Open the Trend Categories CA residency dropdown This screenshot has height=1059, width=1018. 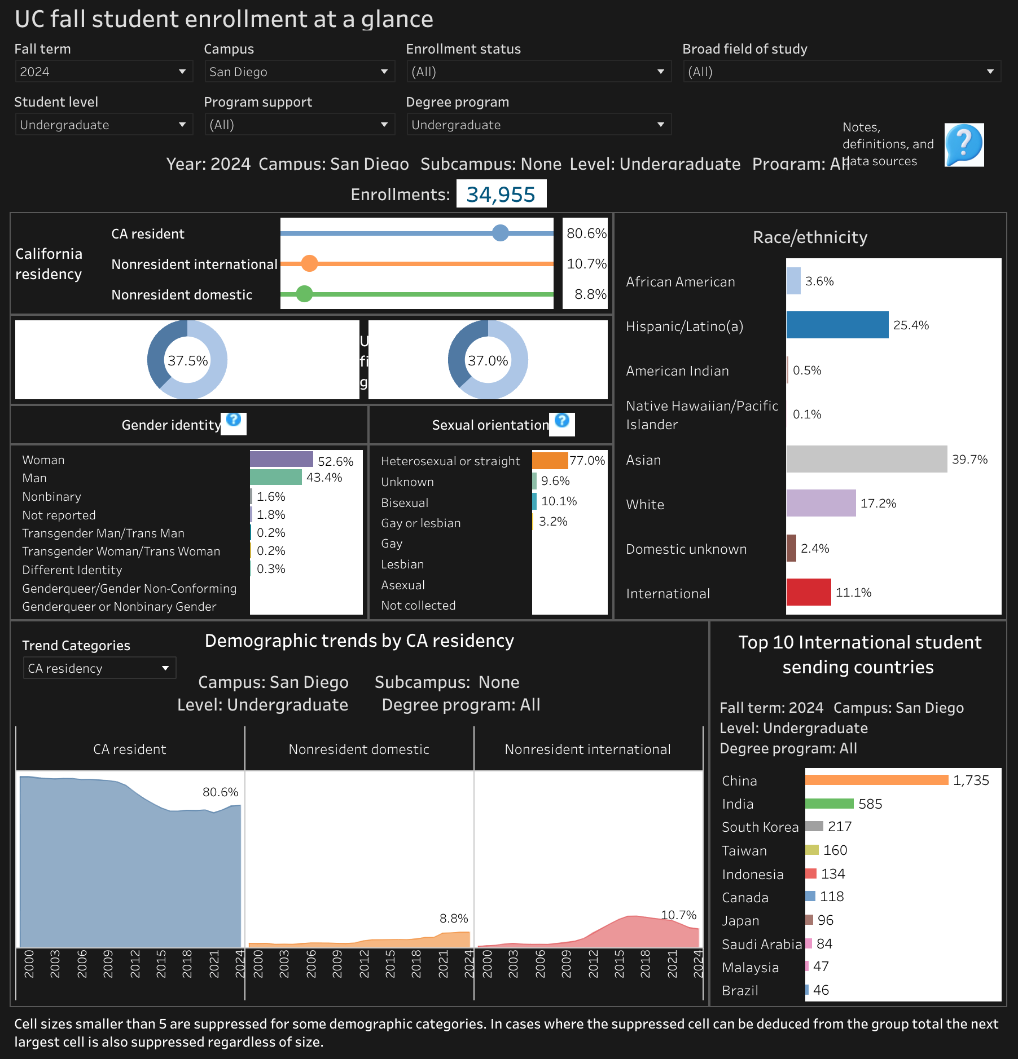99,668
